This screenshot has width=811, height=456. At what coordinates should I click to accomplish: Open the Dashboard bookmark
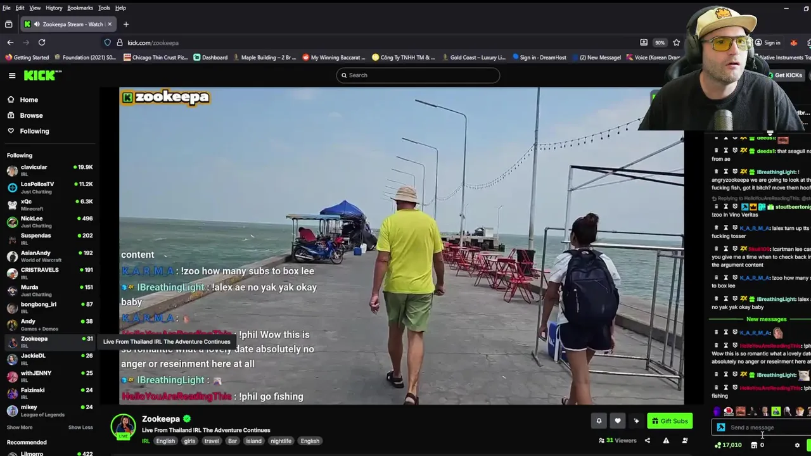(x=210, y=57)
